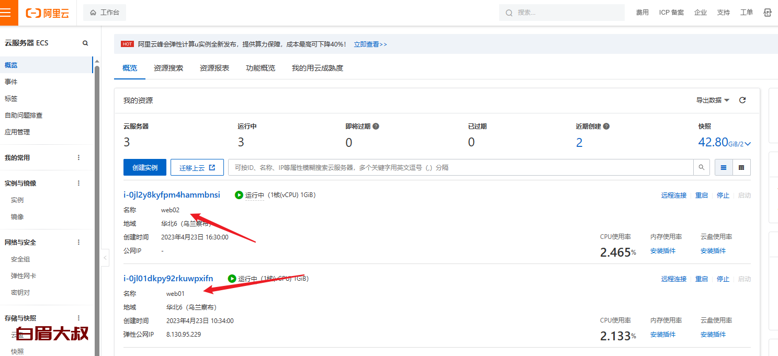This screenshot has width=778, height=356.
Task: Click the more-options dots beside 我的常用
Action: pyautogui.click(x=79, y=157)
